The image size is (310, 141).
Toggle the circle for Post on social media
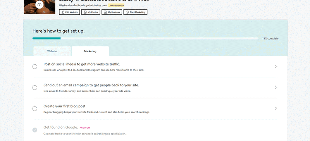tap(35, 67)
